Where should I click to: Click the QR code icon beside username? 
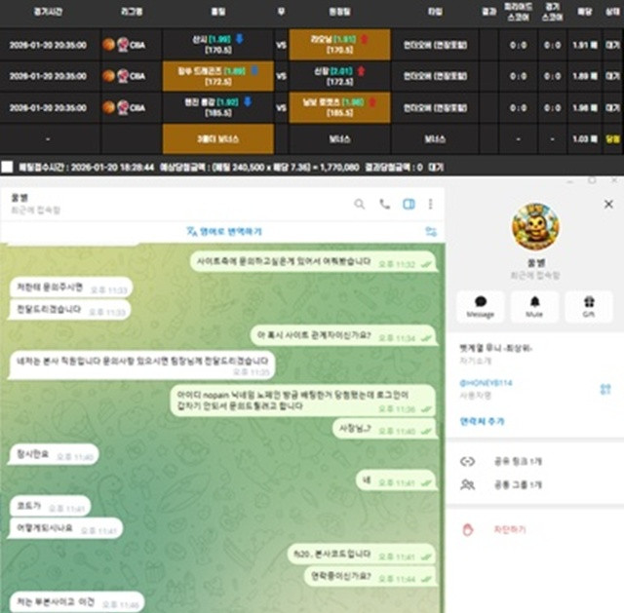[604, 388]
